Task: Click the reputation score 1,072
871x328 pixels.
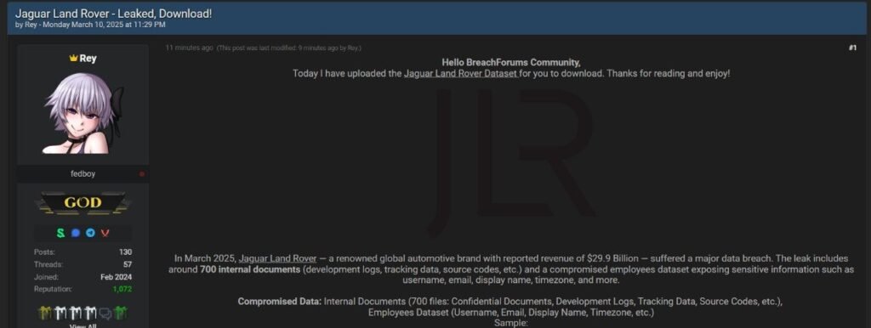Action: [x=122, y=289]
